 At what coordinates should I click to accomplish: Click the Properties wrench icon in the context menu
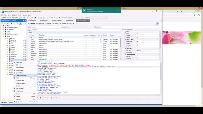point(14,102)
